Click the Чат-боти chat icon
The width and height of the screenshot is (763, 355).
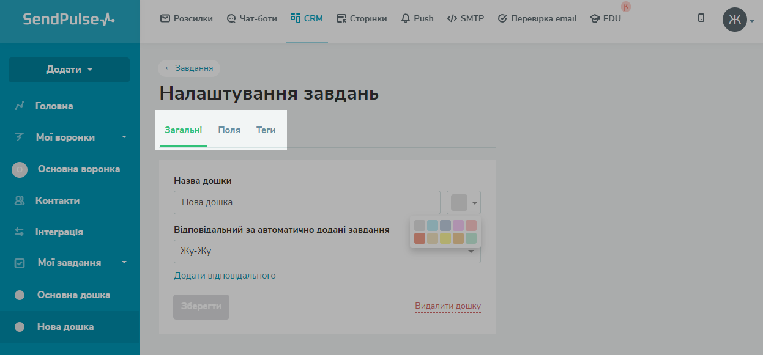tap(231, 18)
